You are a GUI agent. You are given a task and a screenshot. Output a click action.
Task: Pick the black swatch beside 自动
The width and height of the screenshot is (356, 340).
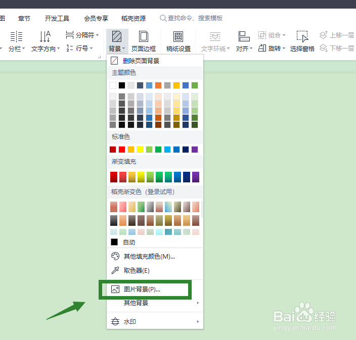(x=114, y=242)
